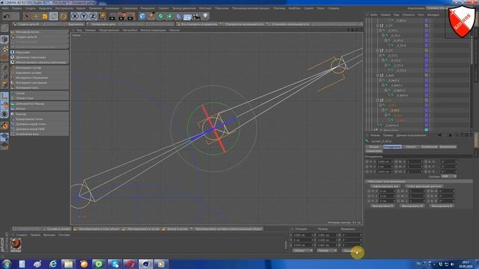Click the Freeze All button

385,186
